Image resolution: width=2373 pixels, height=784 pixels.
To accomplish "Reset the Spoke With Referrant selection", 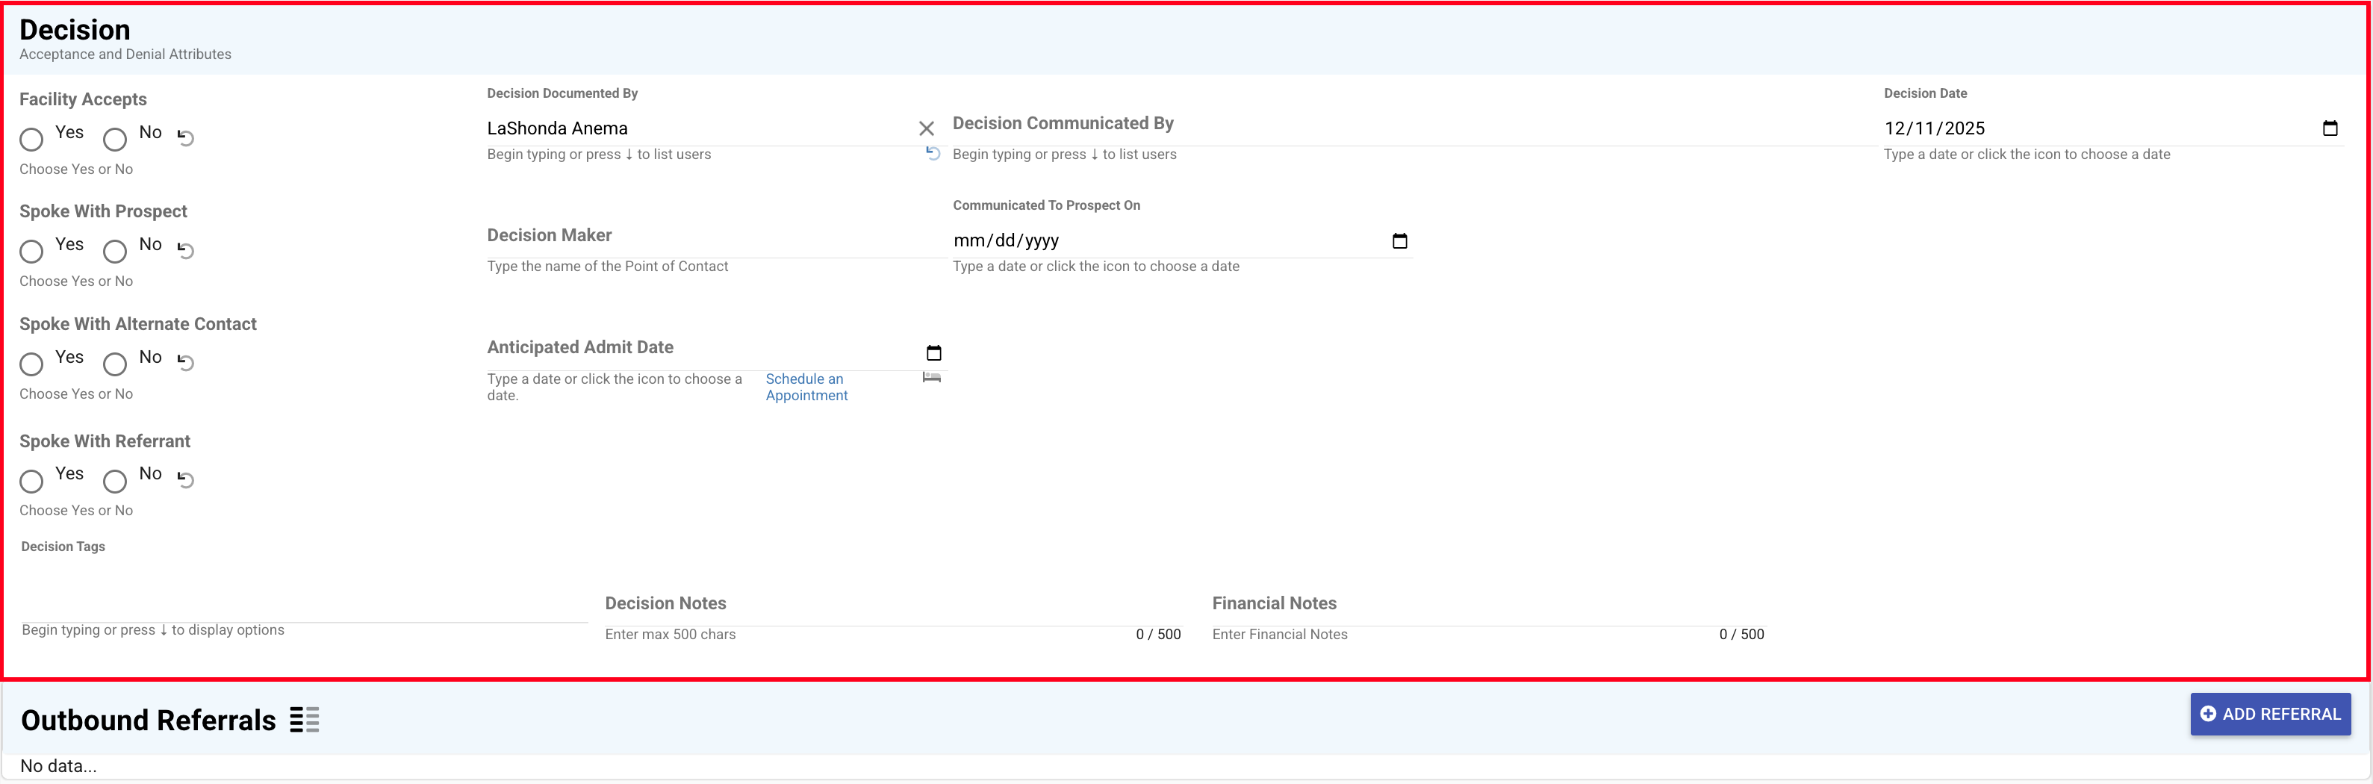I will coord(185,480).
